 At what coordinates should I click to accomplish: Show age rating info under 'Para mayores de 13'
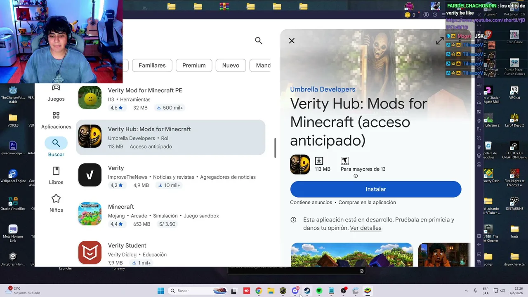pyautogui.click(x=356, y=176)
